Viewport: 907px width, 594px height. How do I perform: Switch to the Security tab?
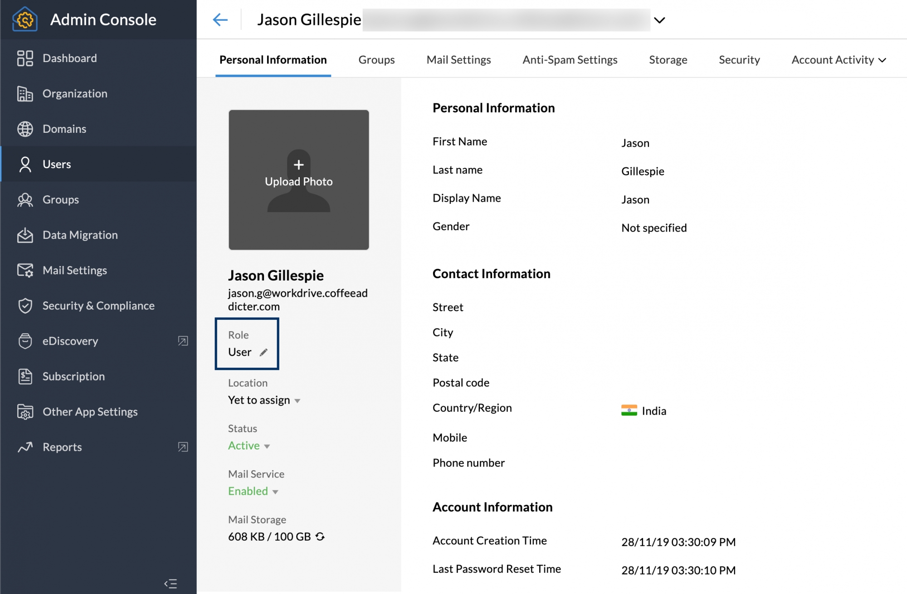click(x=738, y=59)
